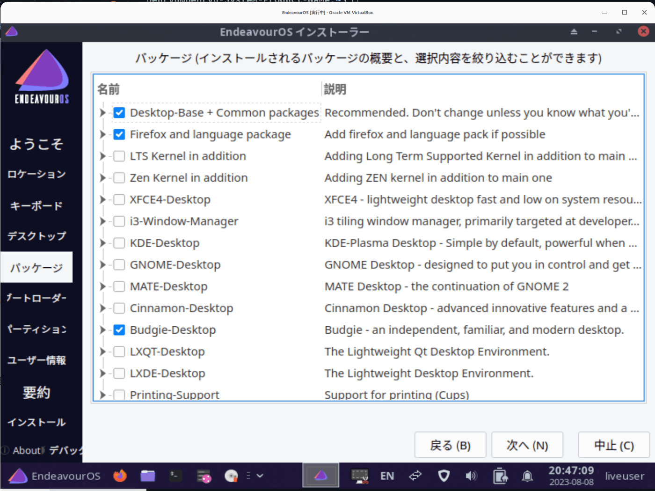Image resolution: width=655 pixels, height=491 pixels.
Task: Expand the taskbar launcher overflow chevron
Action: 260,476
